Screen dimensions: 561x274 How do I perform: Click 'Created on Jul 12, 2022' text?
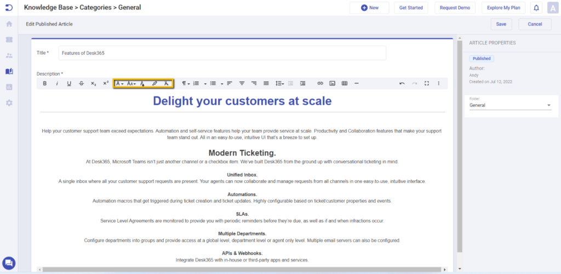490,82
